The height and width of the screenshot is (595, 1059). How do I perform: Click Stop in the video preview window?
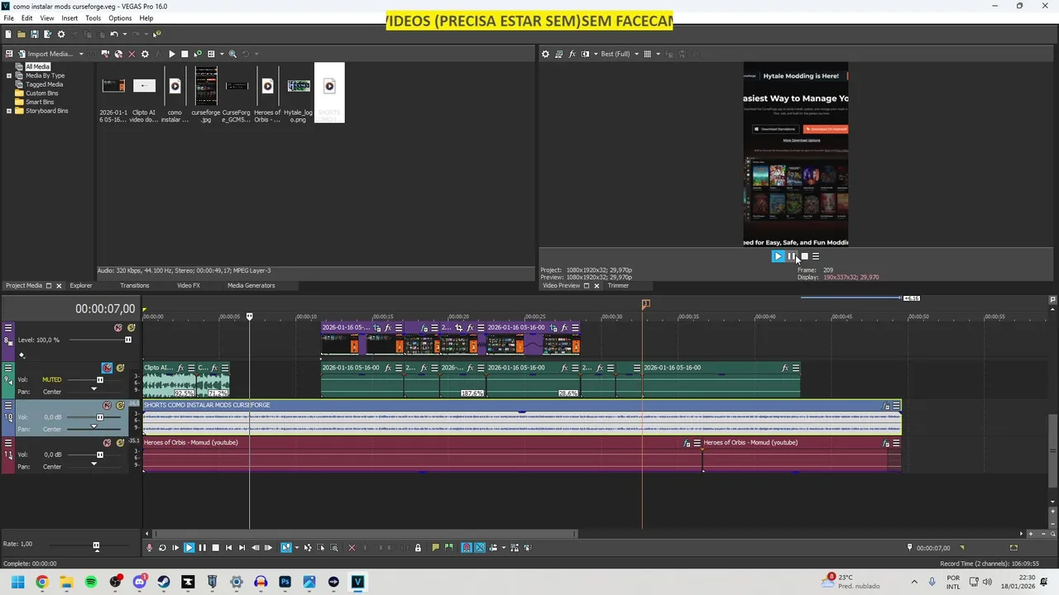tap(804, 256)
